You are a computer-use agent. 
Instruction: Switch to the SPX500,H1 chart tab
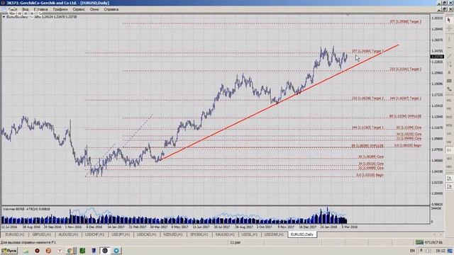pos(199,234)
